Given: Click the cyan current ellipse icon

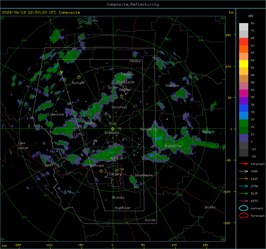Looking at the screenshot, I should coord(244,208).
